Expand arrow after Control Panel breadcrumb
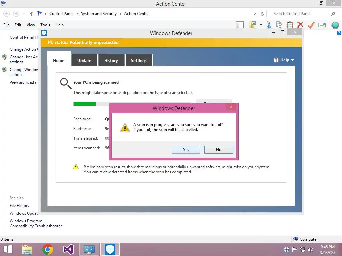The width and height of the screenshot is (342, 256). pos(77,14)
